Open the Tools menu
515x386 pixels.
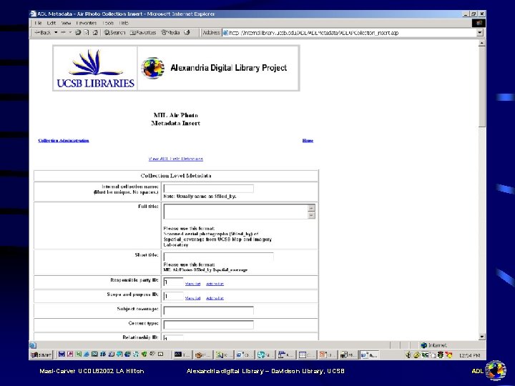pos(108,23)
